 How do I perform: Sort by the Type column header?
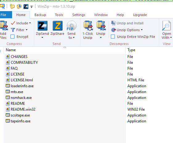point(149,50)
